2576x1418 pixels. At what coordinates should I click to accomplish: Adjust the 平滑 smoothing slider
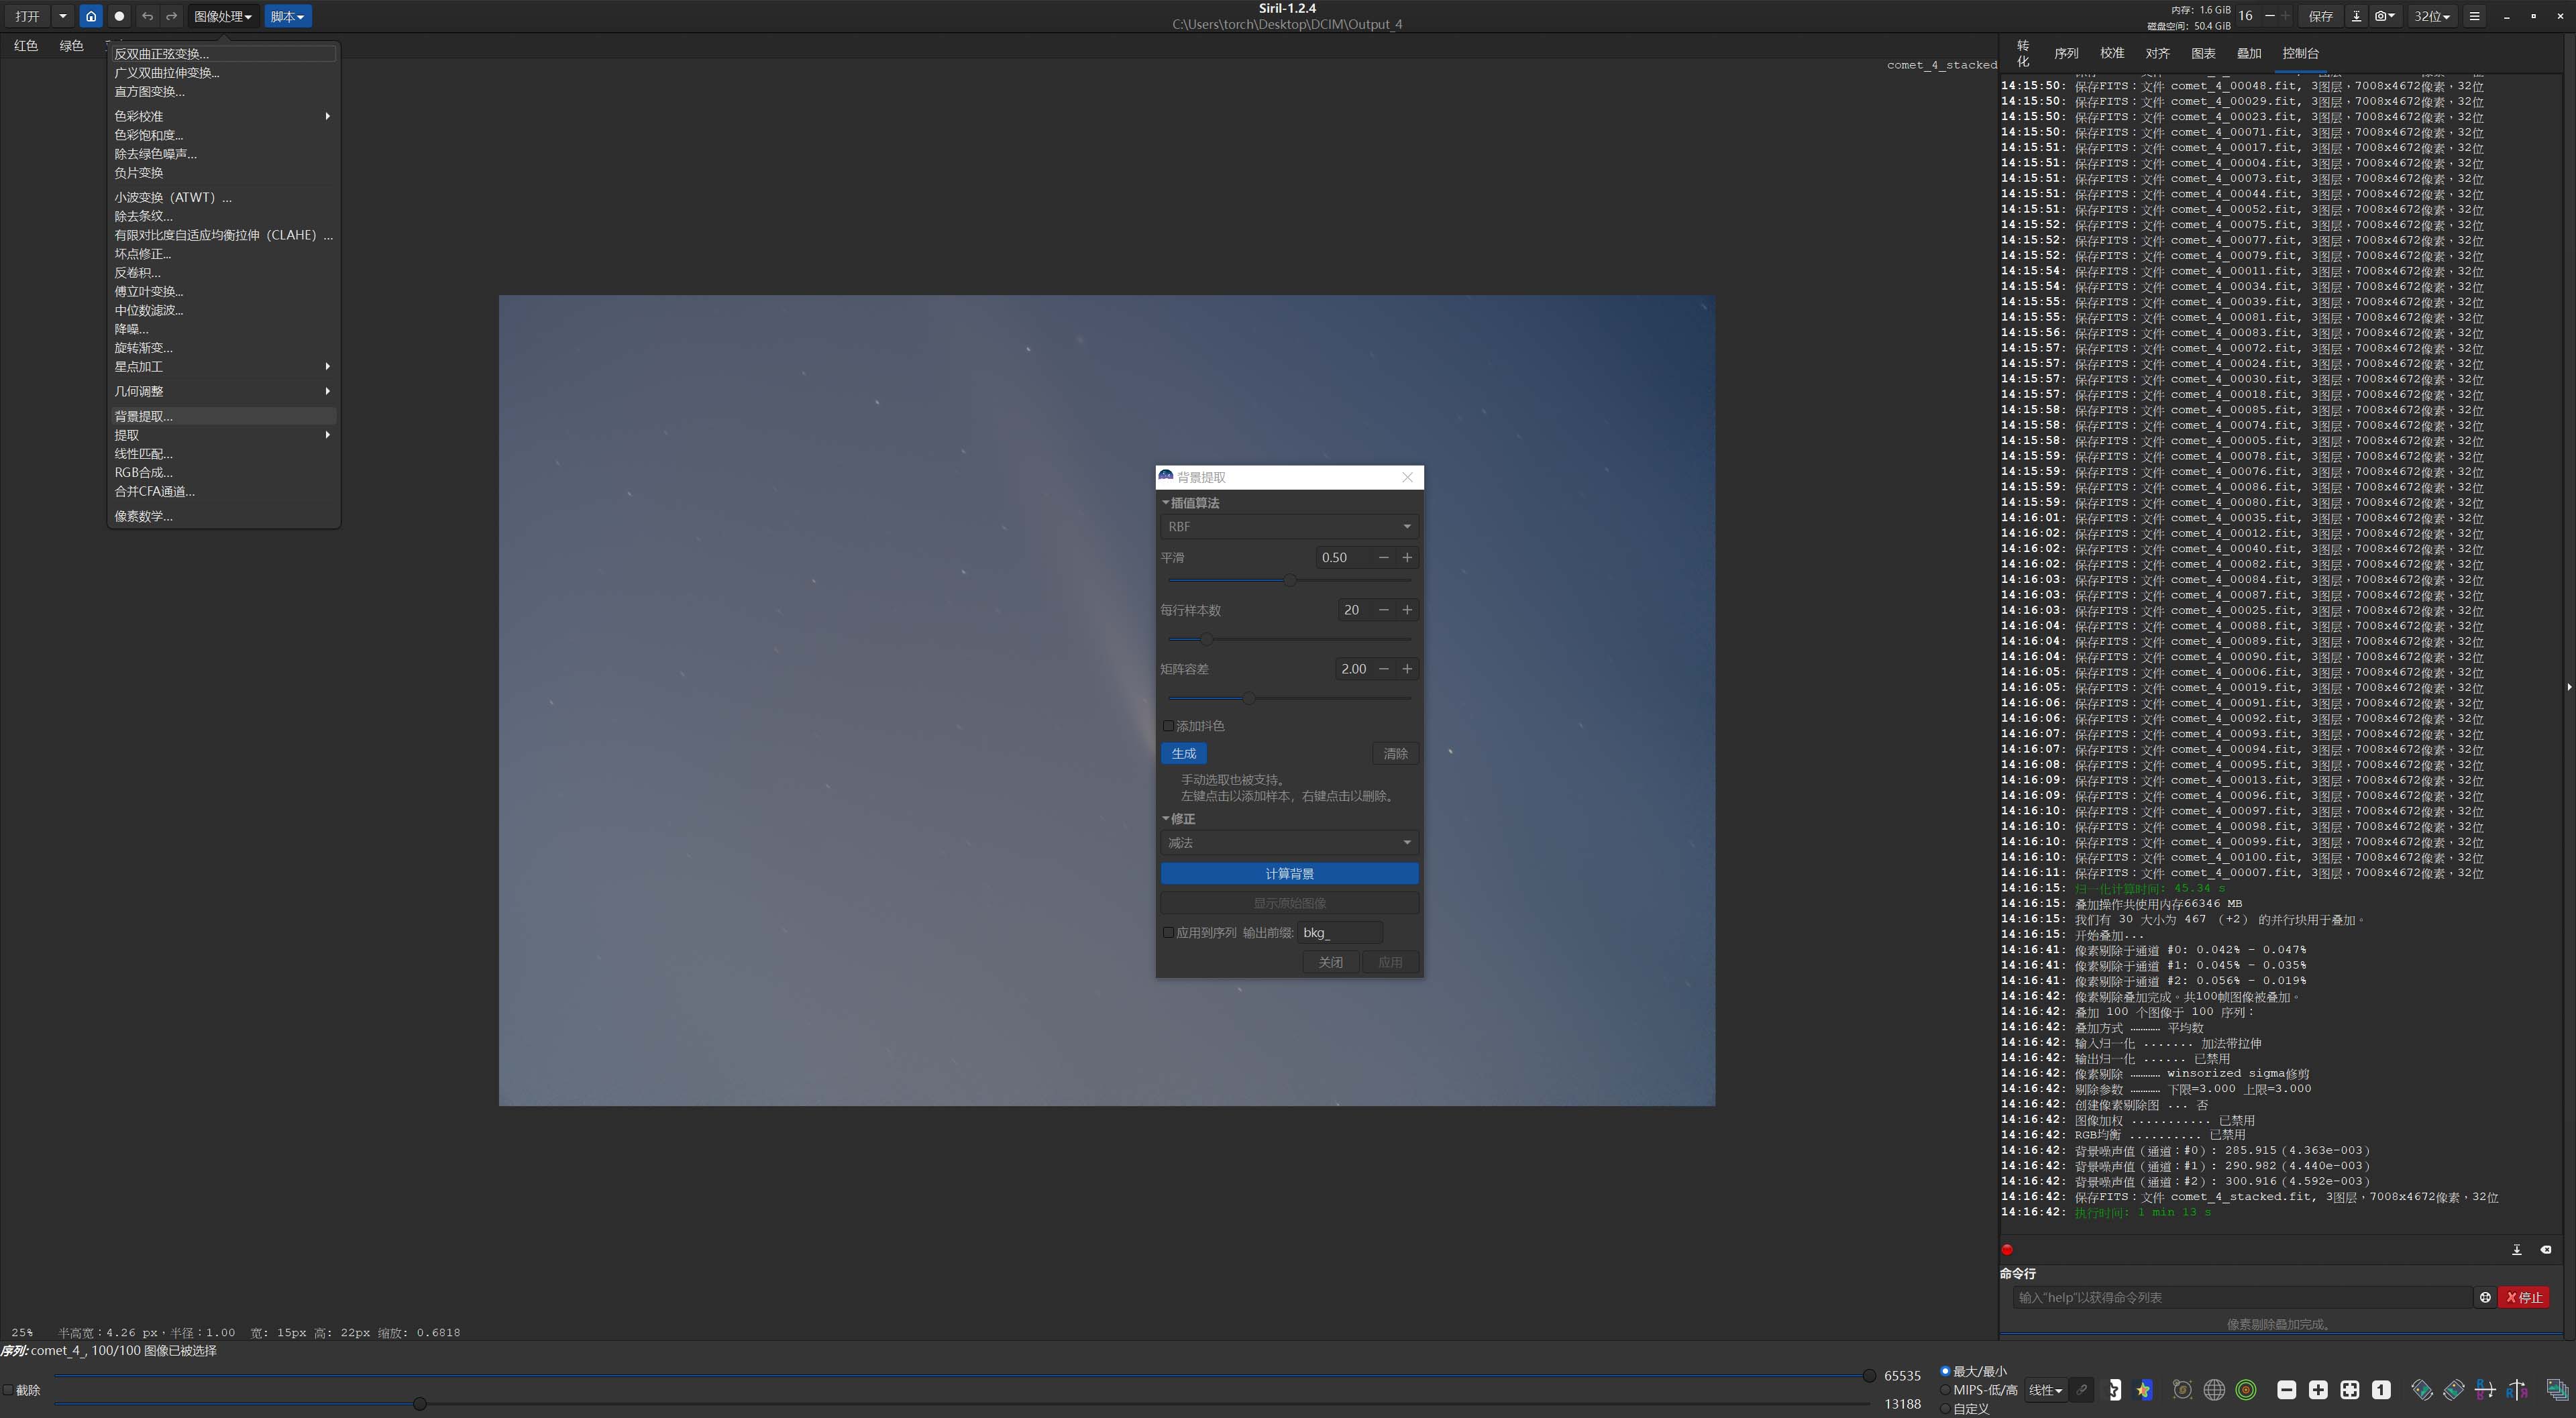(x=1289, y=580)
